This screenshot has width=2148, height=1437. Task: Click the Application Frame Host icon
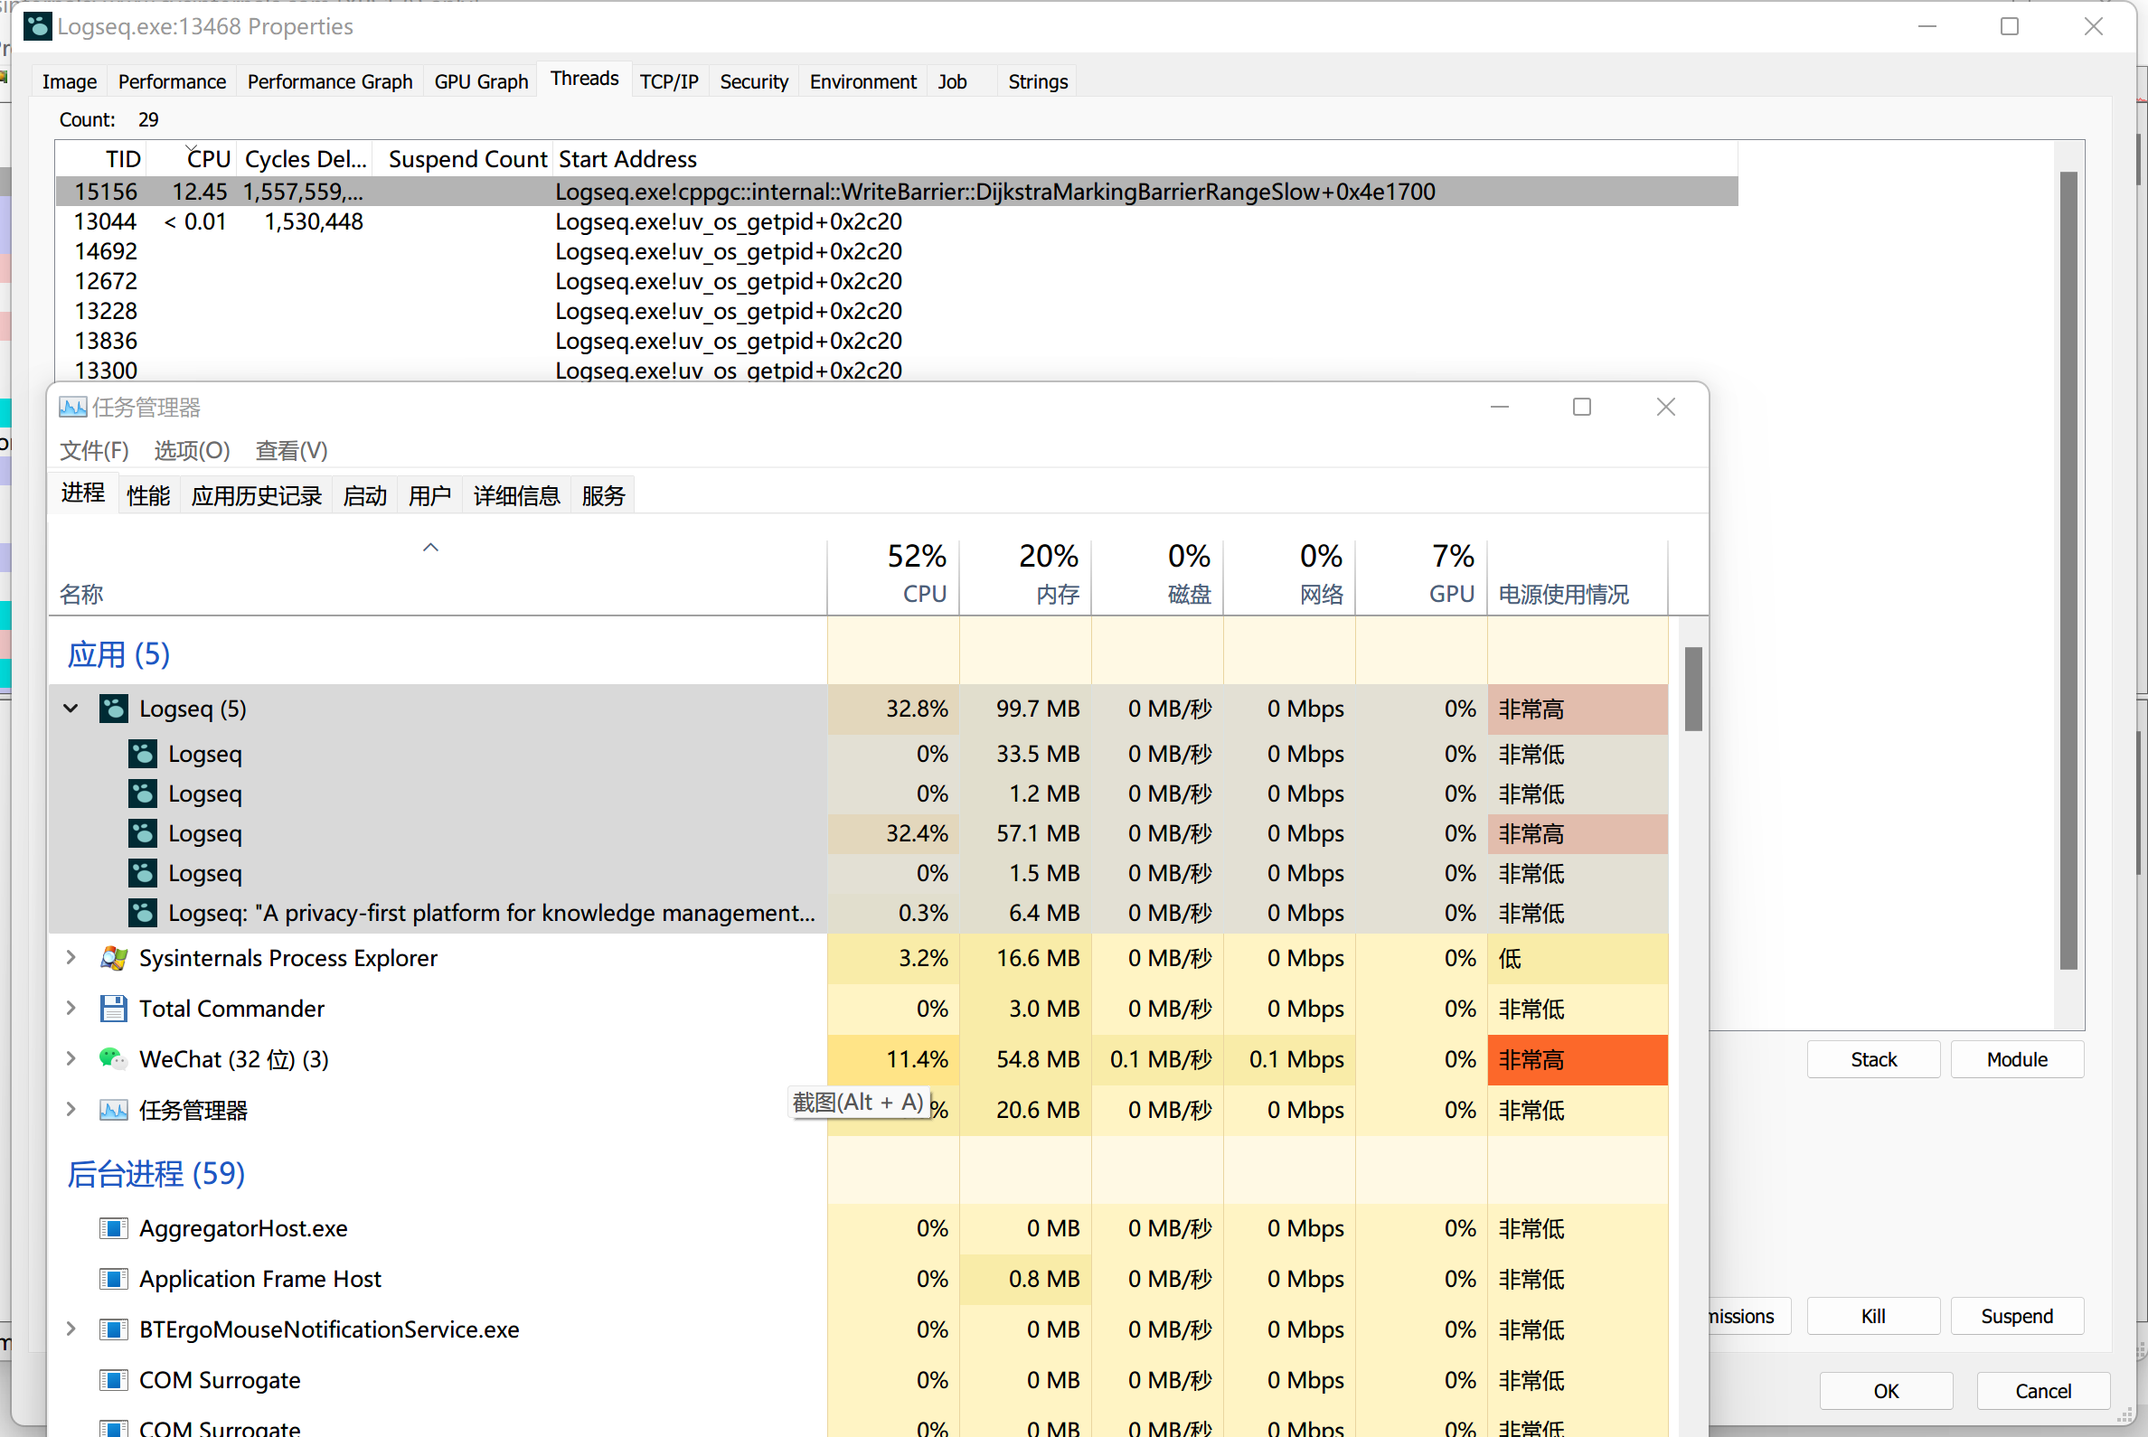(114, 1279)
